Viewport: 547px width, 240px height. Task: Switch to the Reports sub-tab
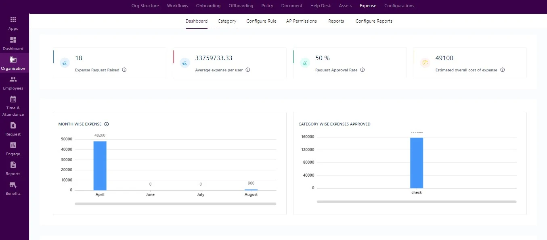click(x=336, y=21)
